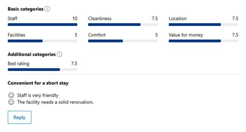Click the Staff score of 10
Screen dimensions: 246x132
click(75, 18)
